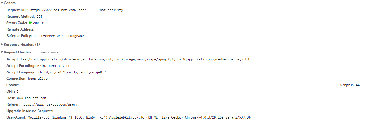Click the DNT header label

click(x=11, y=92)
